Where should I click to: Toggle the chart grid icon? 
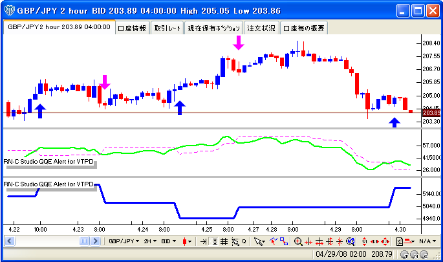pos(223,241)
